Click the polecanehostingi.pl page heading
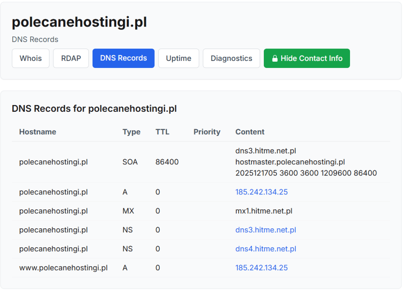 click(x=79, y=23)
